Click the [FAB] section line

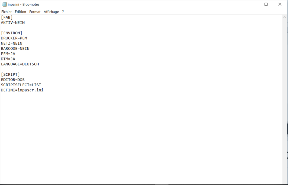coord(7,18)
